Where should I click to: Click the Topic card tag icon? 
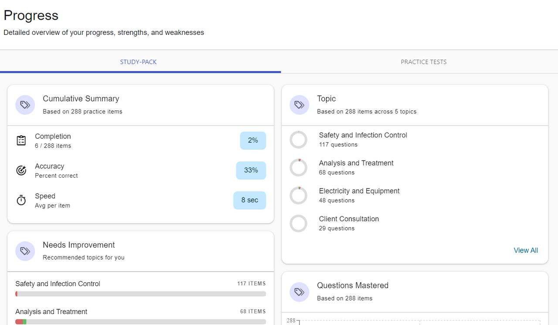tap(299, 105)
